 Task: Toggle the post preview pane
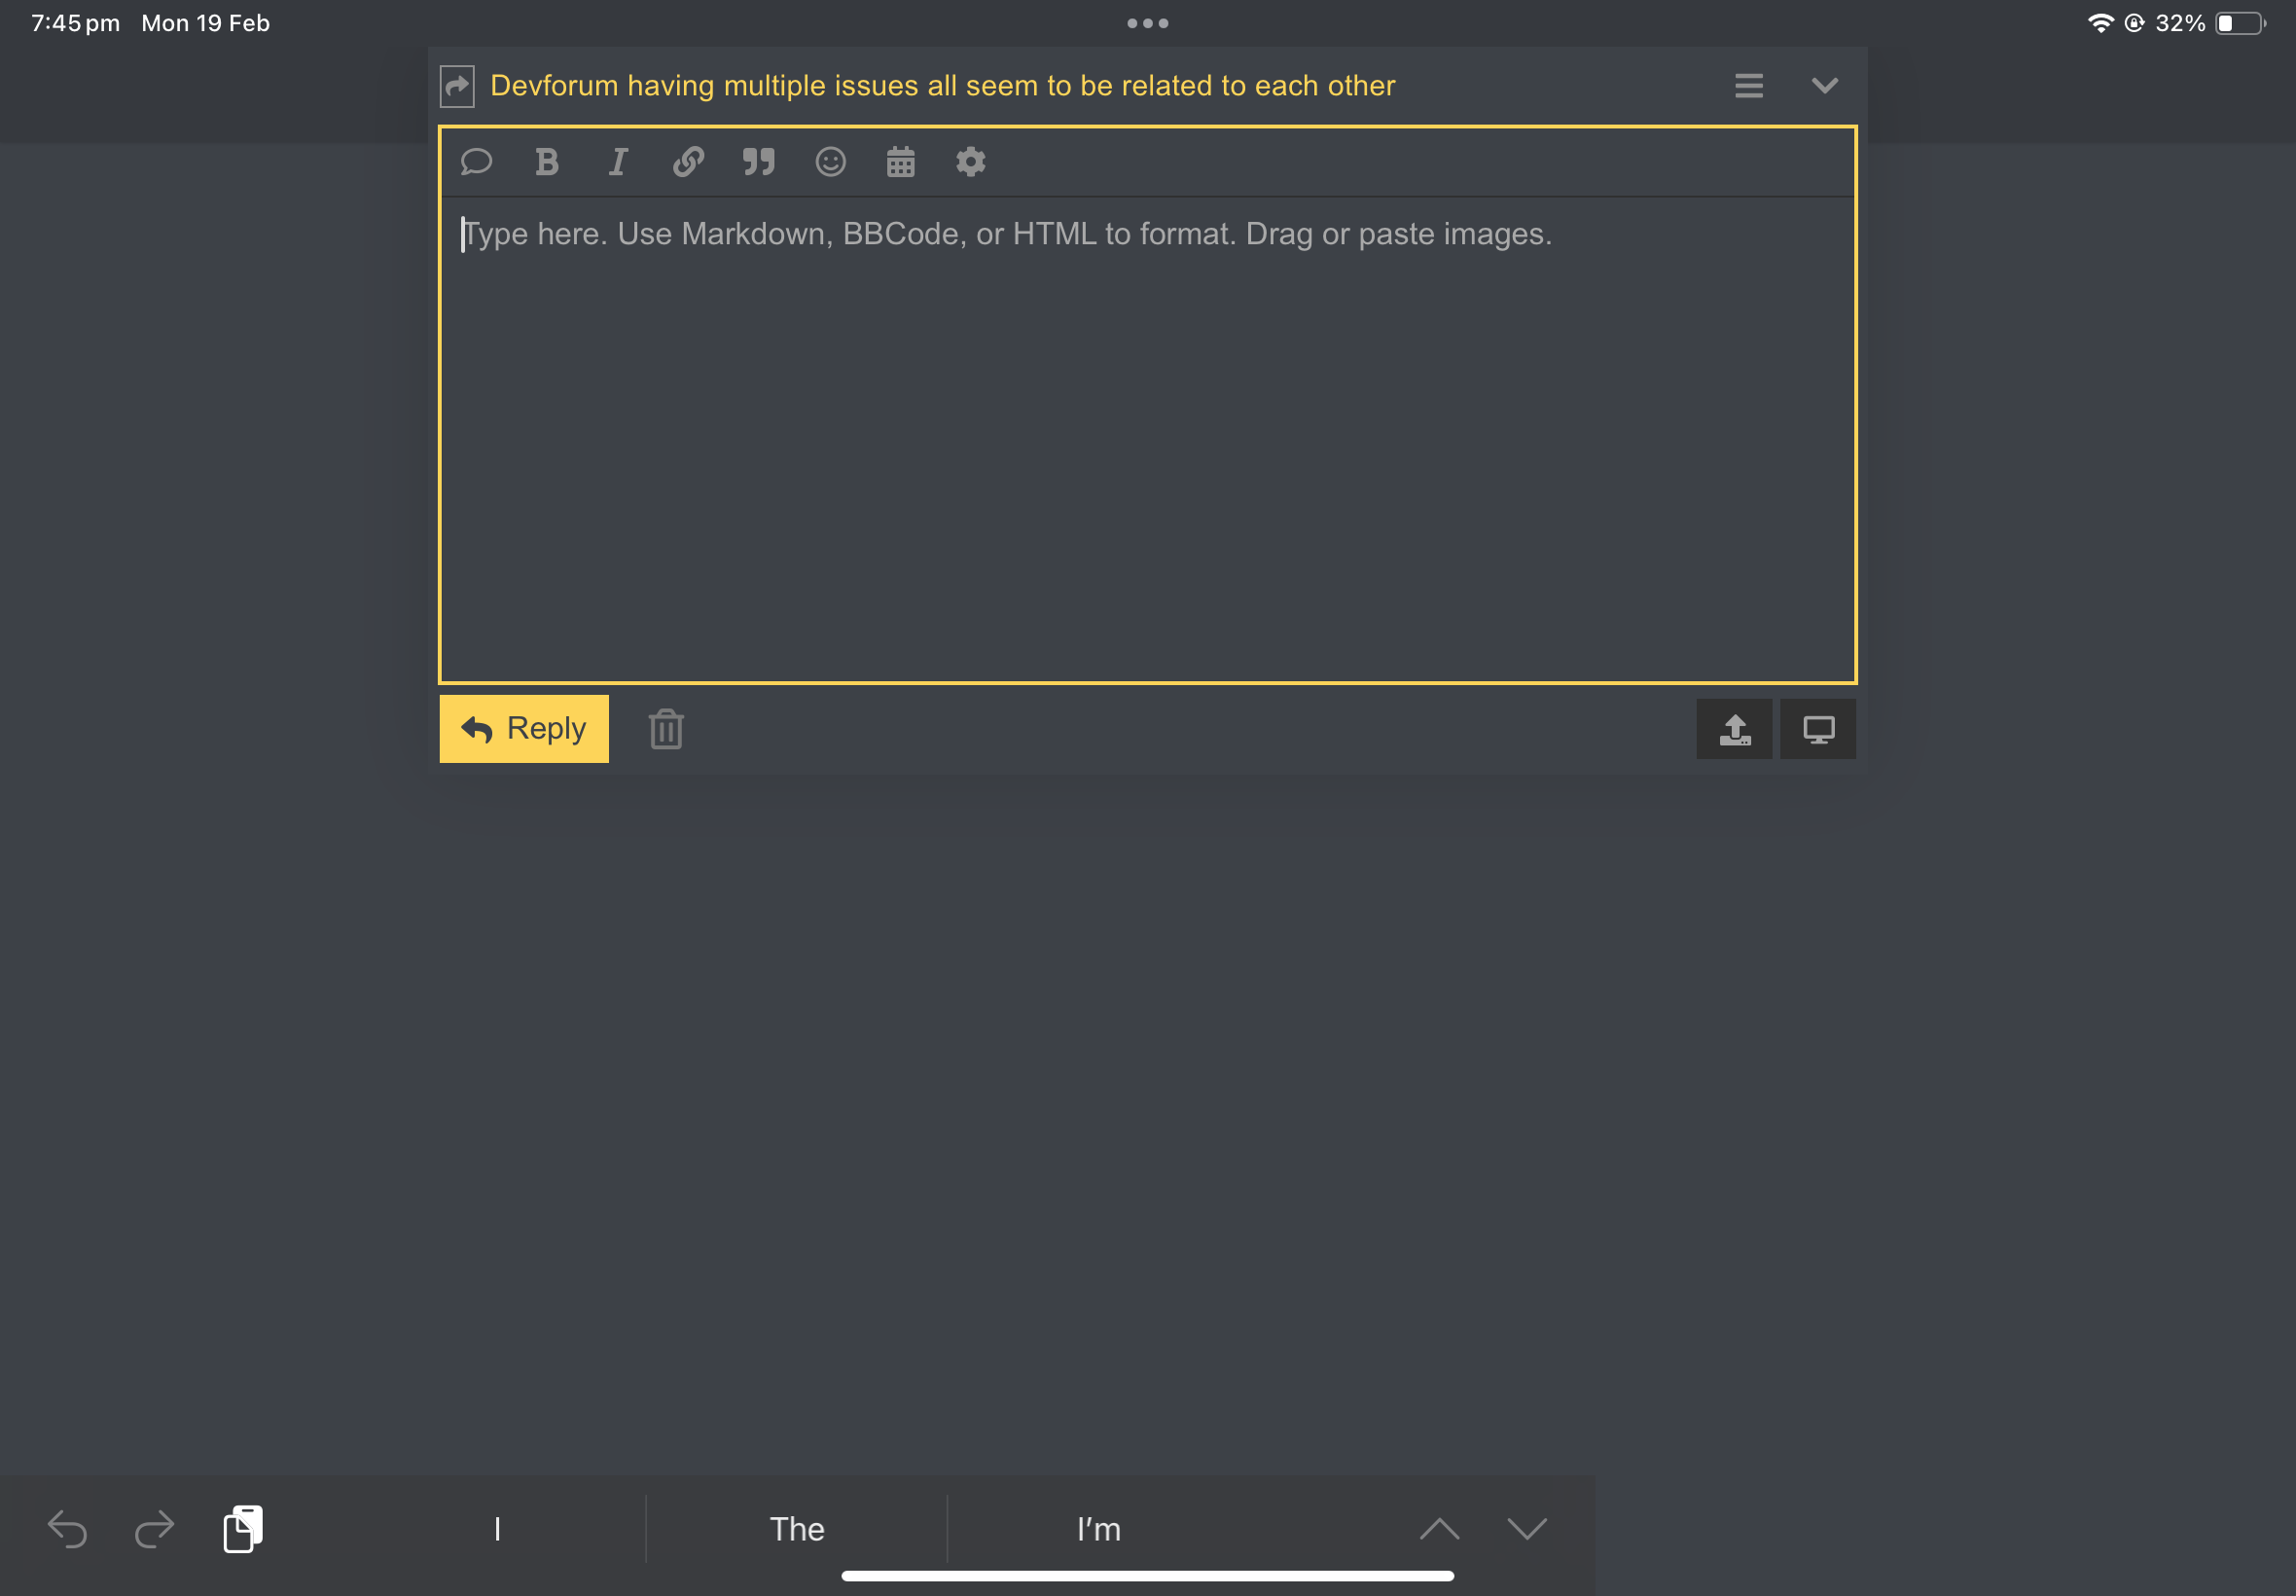click(x=1818, y=729)
